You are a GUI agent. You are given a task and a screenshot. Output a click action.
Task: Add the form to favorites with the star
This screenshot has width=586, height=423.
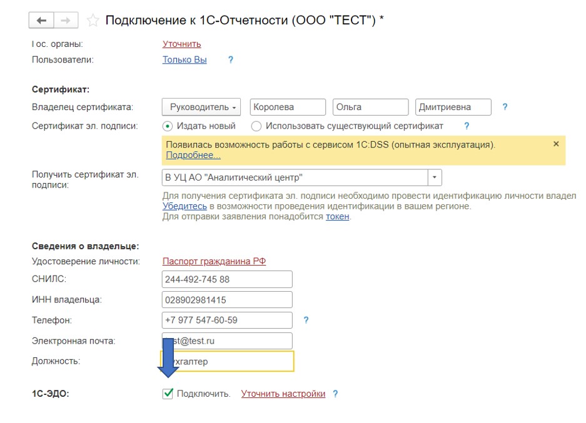[x=93, y=20]
